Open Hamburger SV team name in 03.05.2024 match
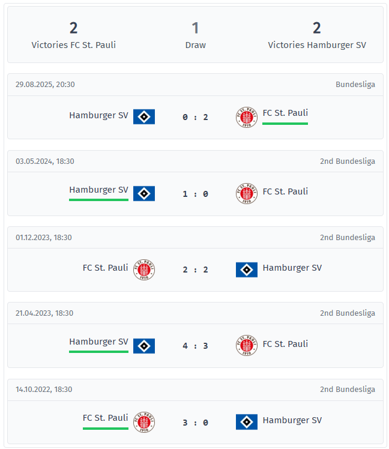 pos(98,190)
